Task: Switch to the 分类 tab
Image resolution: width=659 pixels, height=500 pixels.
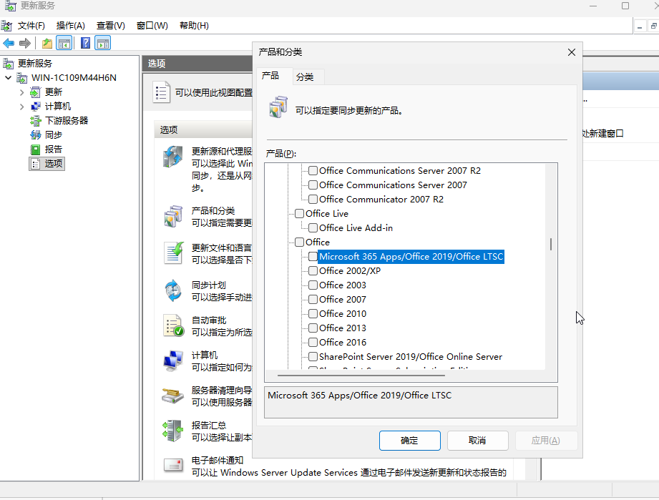Action: pos(305,77)
